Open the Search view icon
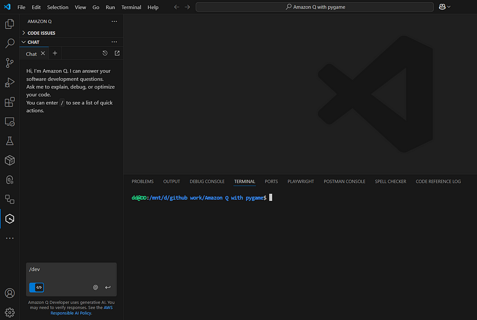The width and height of the screenshot is (477, 320). 10,43
